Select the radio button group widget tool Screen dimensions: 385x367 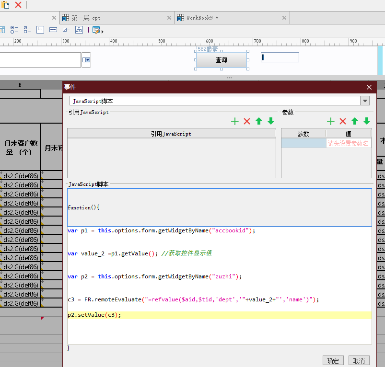point(14,30)
